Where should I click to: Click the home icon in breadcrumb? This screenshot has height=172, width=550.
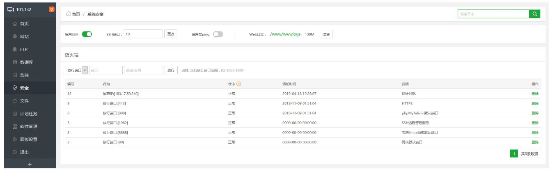pyautogui.click(x=69, y=14)
